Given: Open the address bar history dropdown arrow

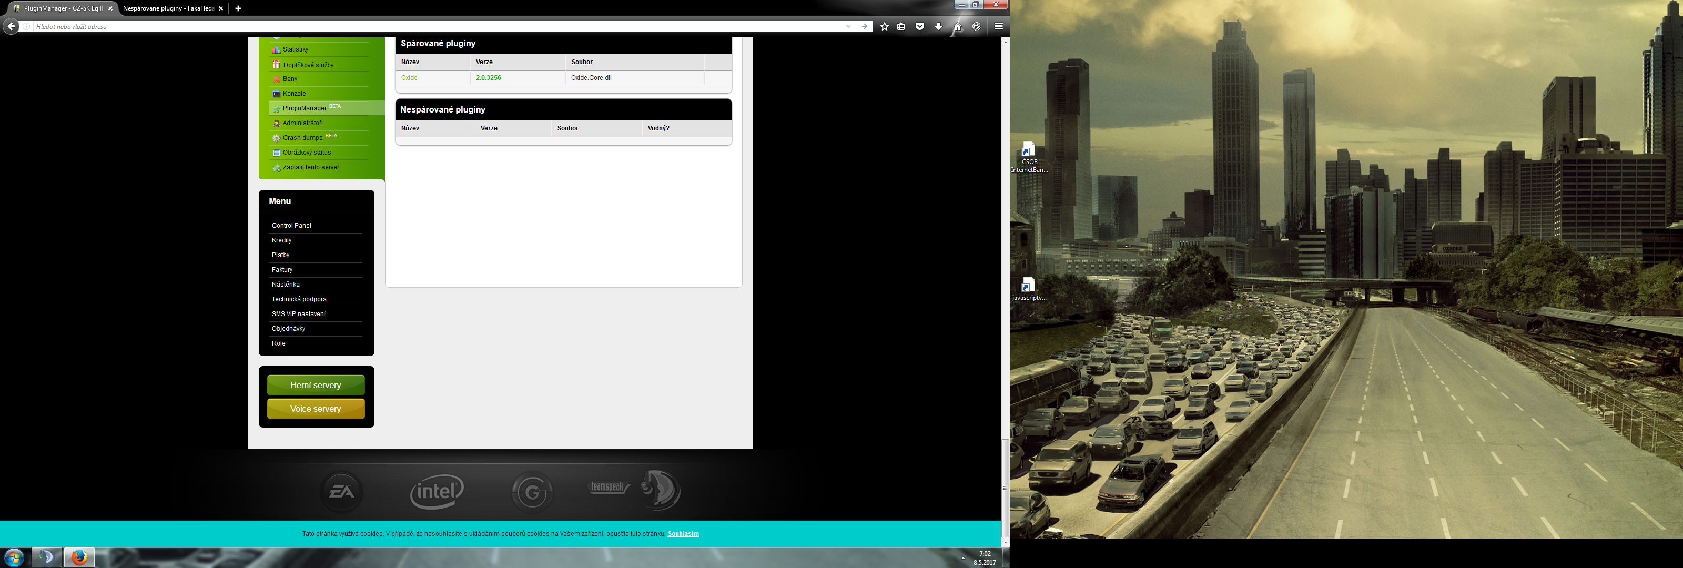Looking at the screenshot, I should click(849, 27).
